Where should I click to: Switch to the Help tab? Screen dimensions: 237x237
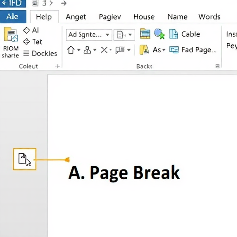tap(44, 17)
